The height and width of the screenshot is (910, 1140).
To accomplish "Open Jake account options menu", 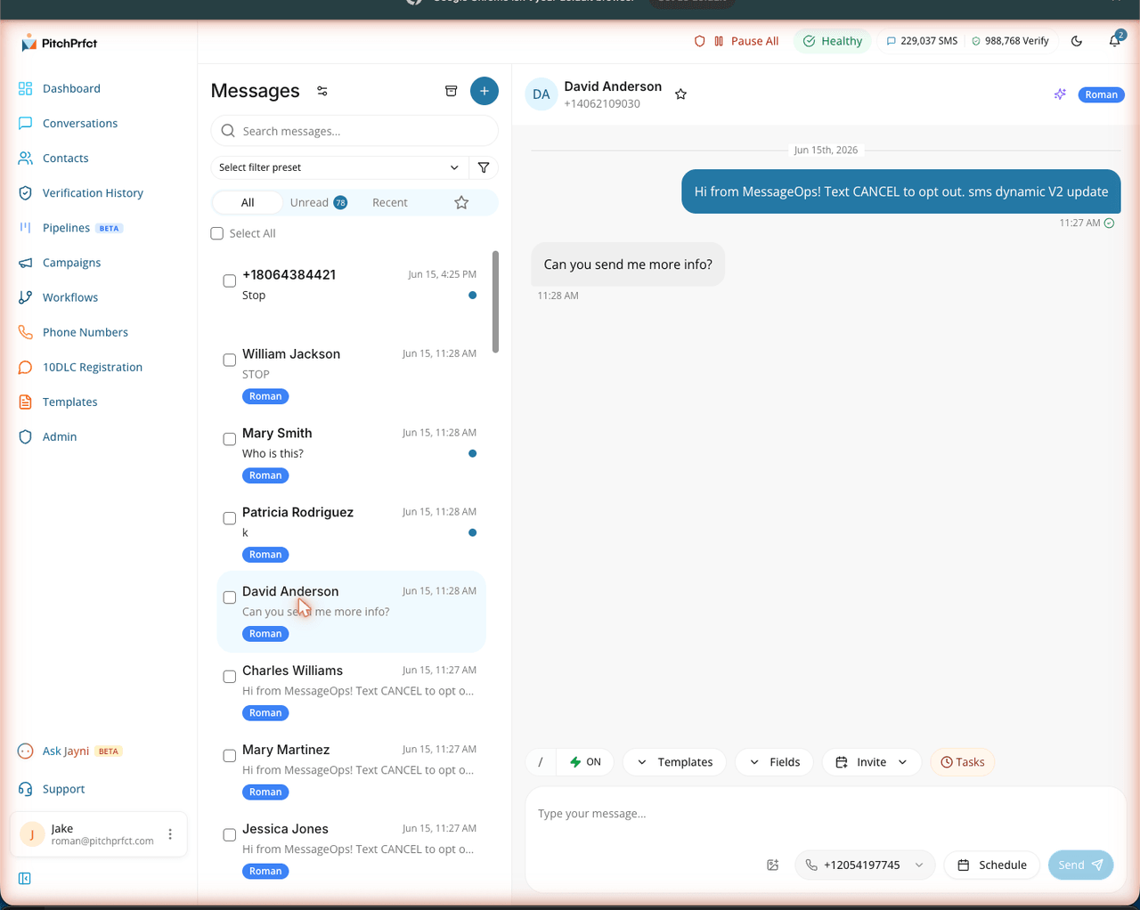I will (x=170, y=834).
